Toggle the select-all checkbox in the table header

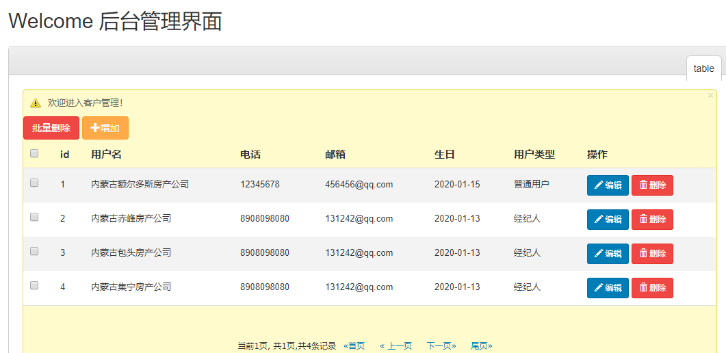coord(34,153)
